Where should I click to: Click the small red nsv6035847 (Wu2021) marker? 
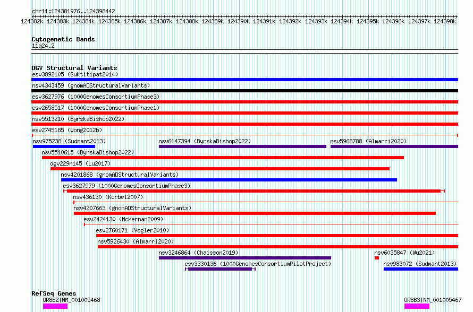coord(377,258)
